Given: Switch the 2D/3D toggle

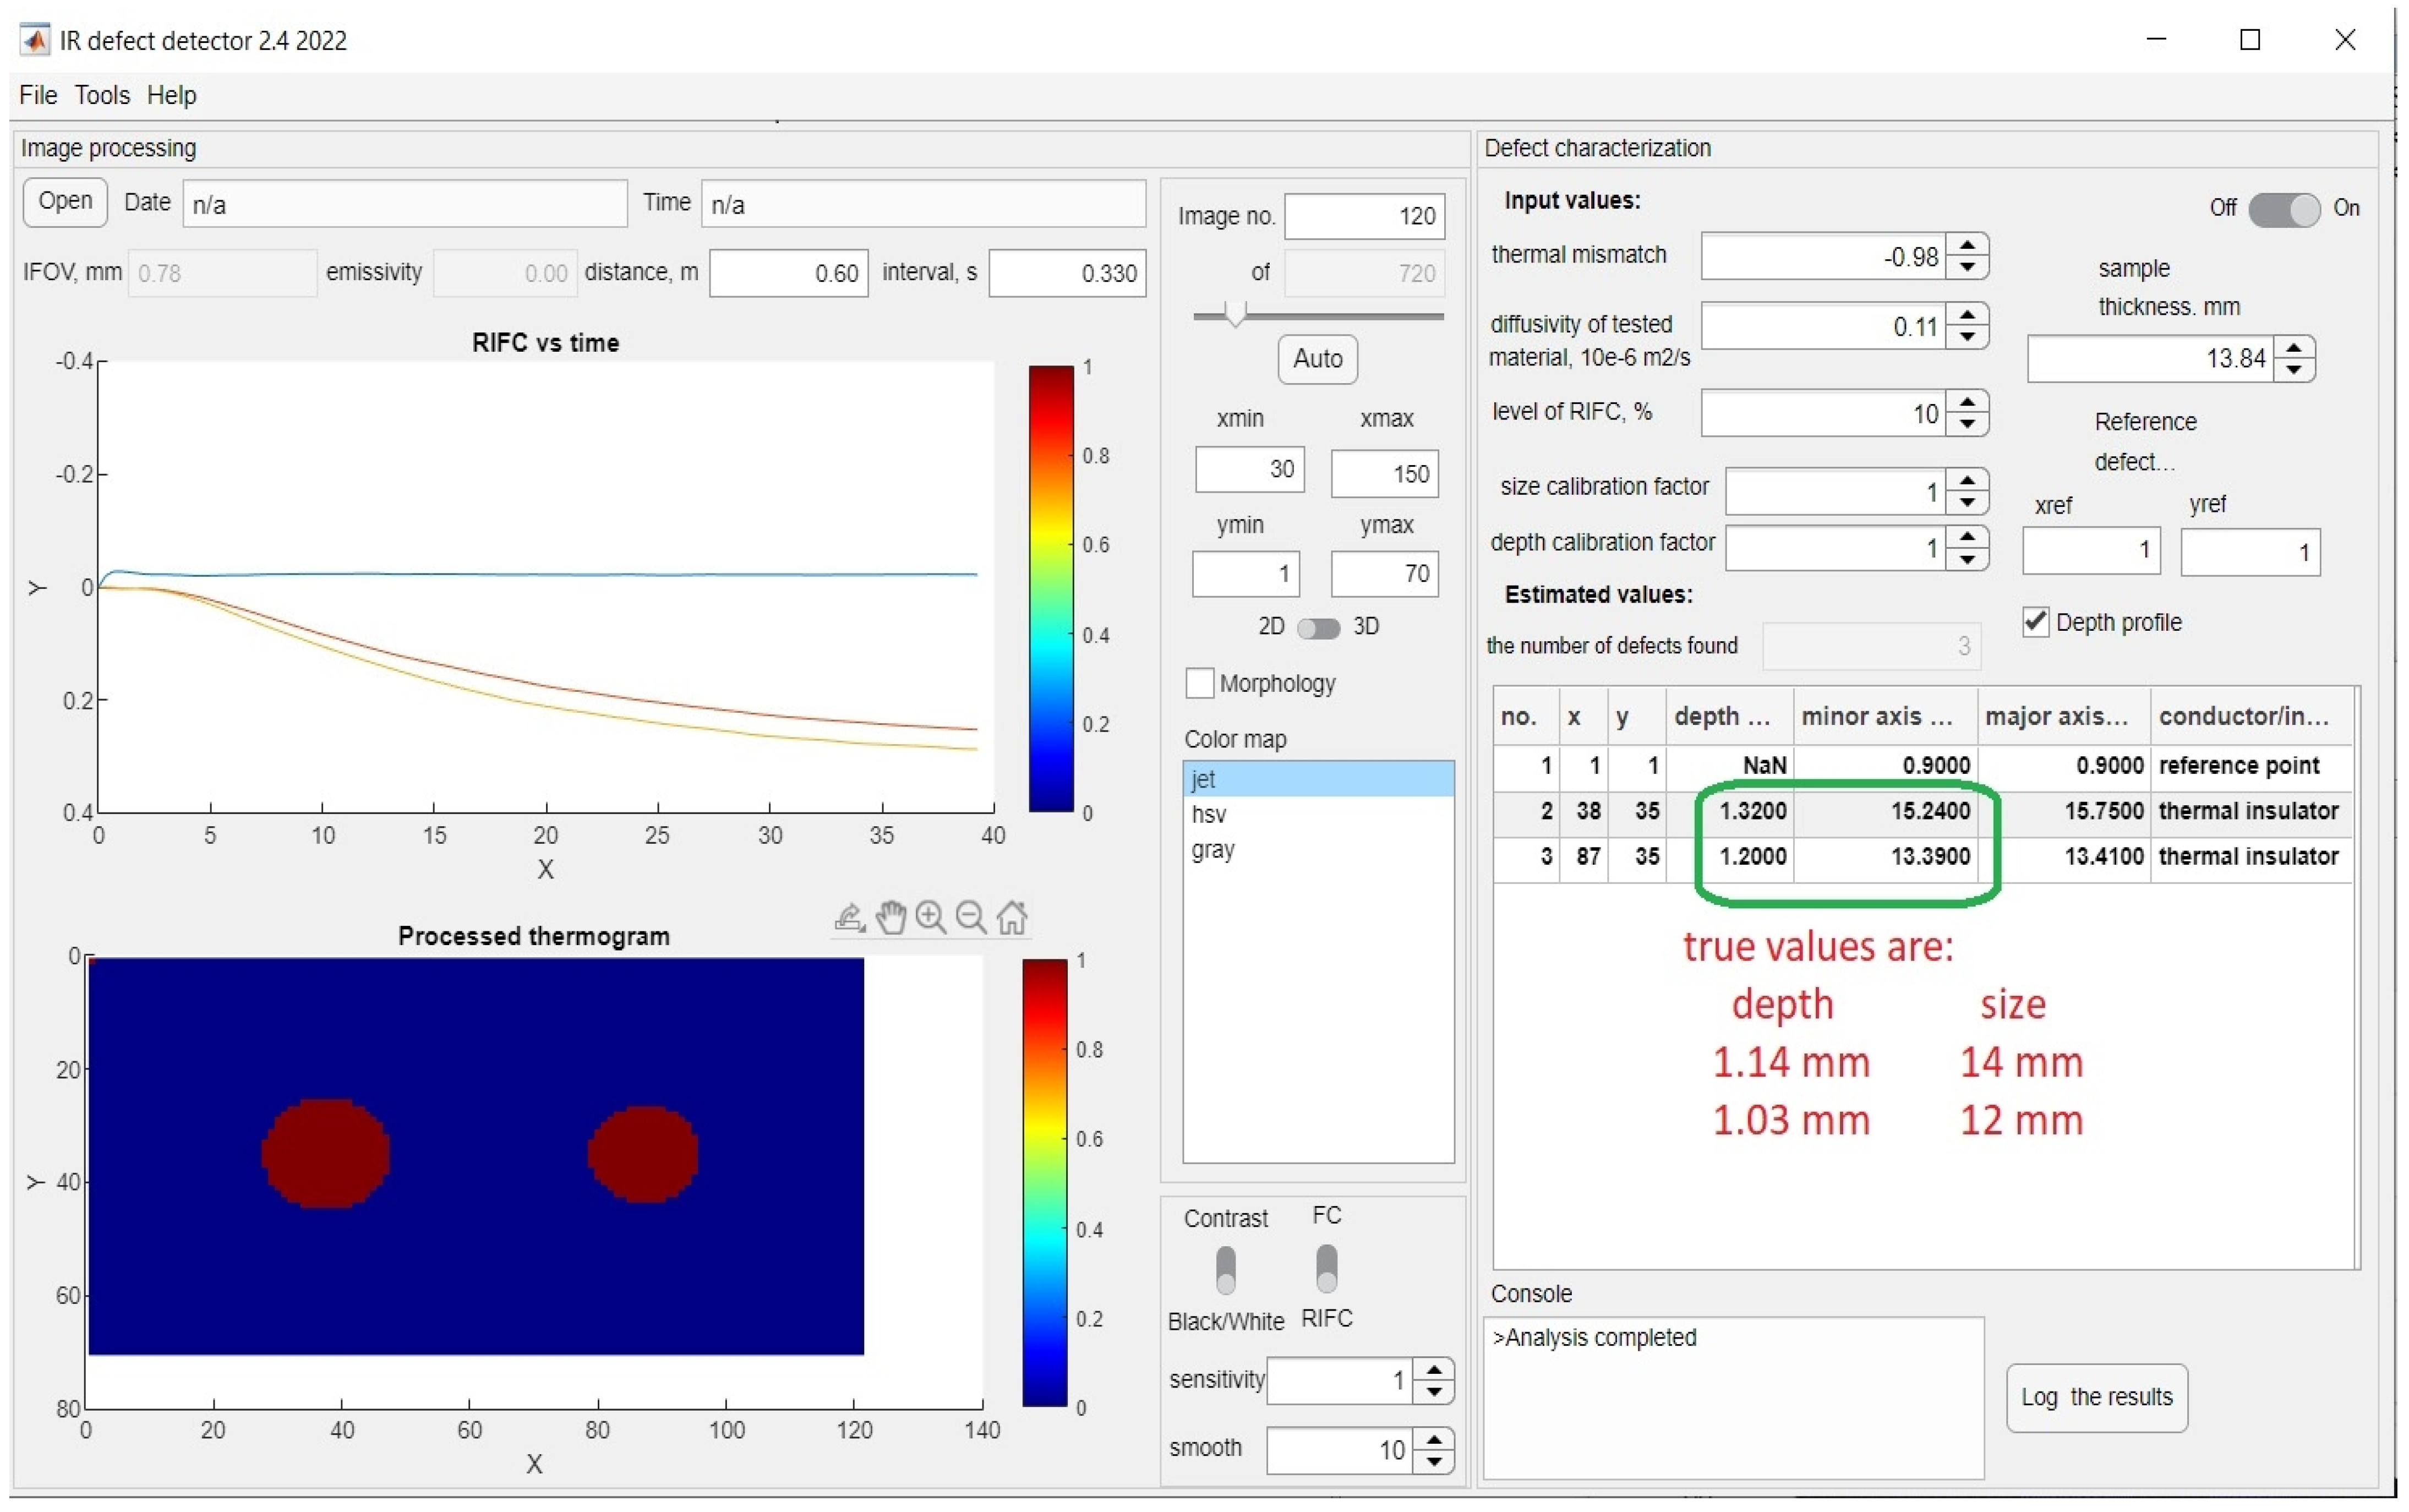Looking at the screenshot, I should (x=1318, y=627).
